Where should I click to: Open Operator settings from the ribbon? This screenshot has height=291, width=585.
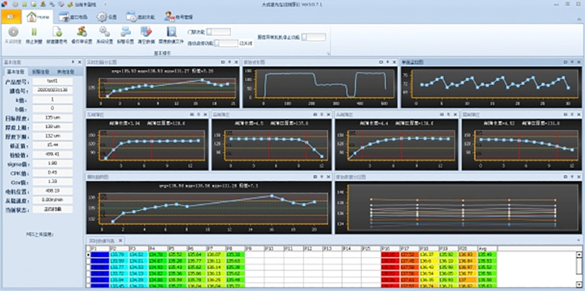tap(81, 33)
